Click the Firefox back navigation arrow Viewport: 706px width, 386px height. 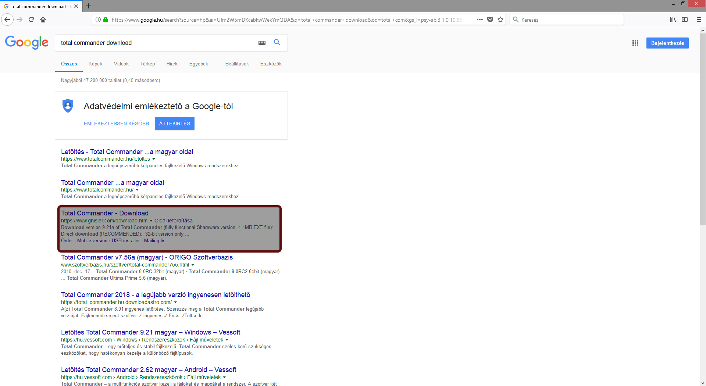(x=7, y=19)
